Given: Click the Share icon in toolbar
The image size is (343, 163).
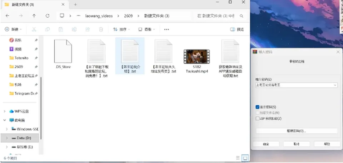Looking at the screenshot, I should coord(88,30).
